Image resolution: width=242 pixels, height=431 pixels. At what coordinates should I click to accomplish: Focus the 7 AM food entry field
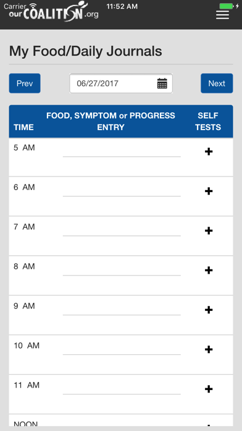[x=122, y=230]
